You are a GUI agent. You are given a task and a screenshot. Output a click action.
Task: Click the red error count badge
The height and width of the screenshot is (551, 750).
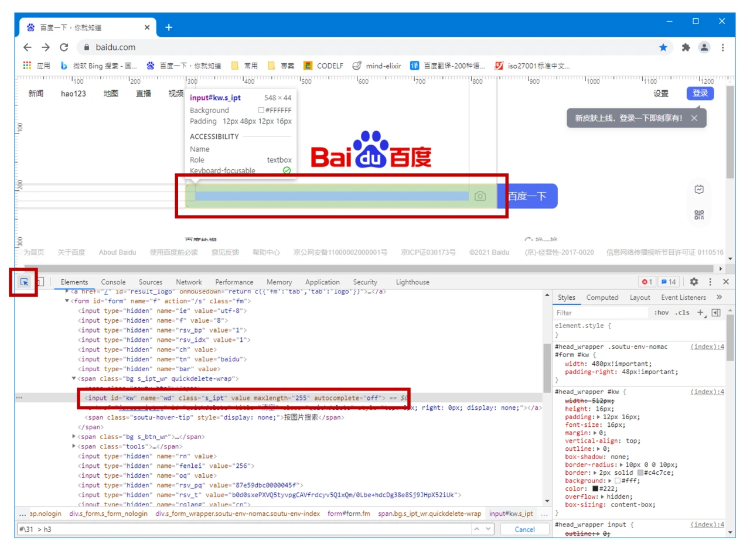(647, 282)
